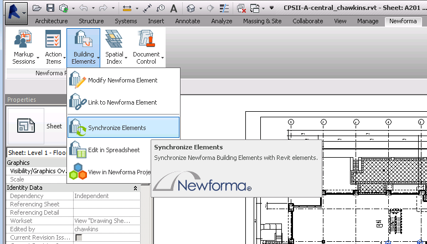Choose Link to Newforma Element
The image size is (427, 244).
click(124, 102)
